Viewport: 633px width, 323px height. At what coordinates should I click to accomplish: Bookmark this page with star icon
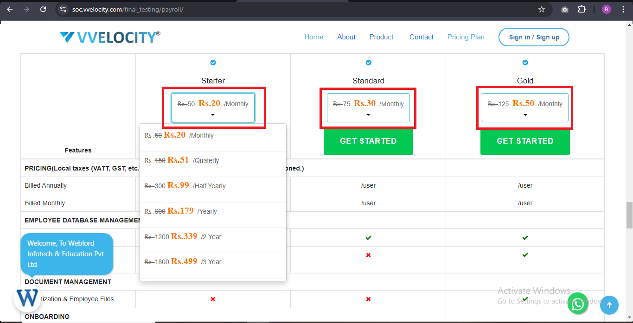point(541,9)
